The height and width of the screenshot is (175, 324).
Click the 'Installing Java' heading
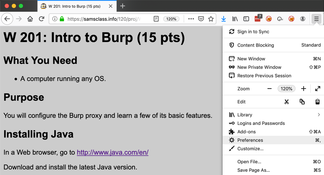click(39, 134)
